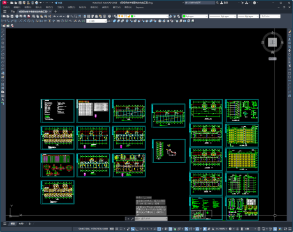Select the Erase tool in modify toolbar

click(x=290, y=31)
